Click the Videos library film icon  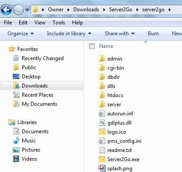click(x=16, y=159)
